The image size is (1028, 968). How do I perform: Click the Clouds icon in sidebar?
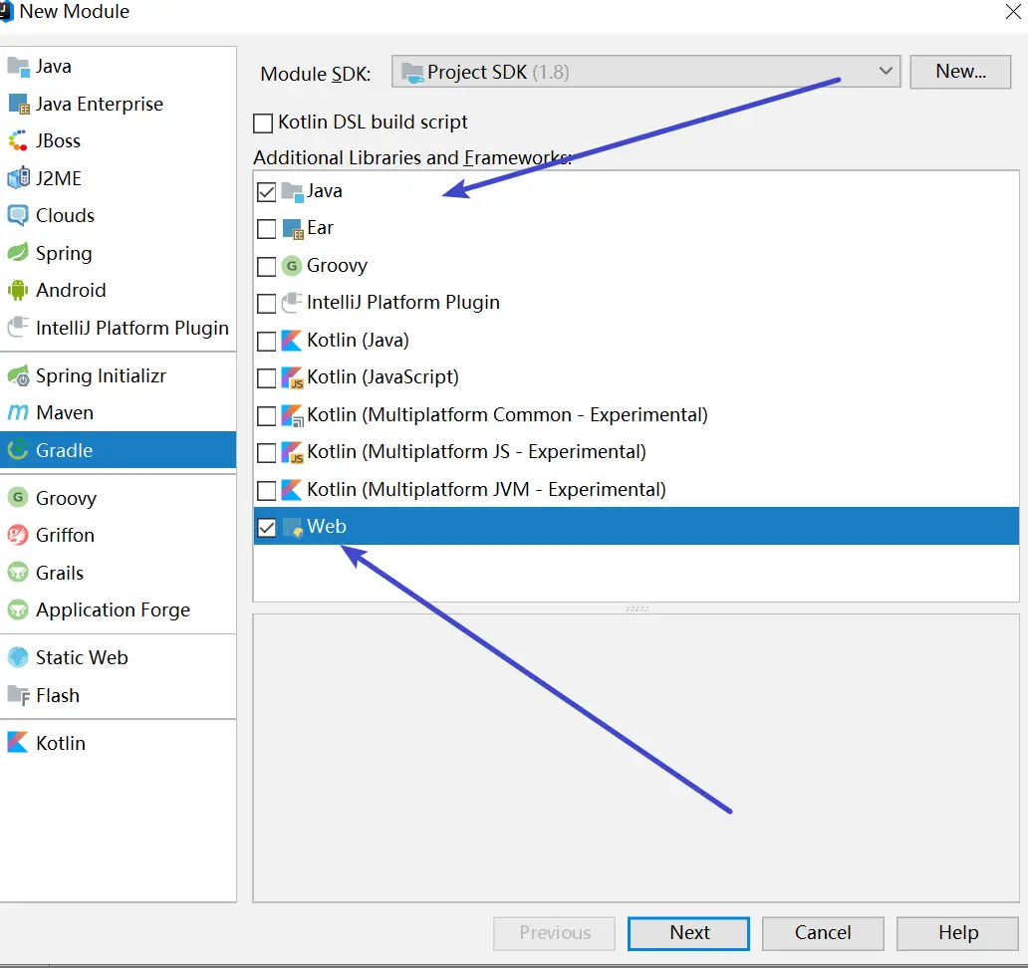(18, 216)
